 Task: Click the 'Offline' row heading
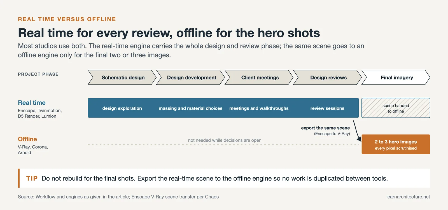(x=27, y=139)
